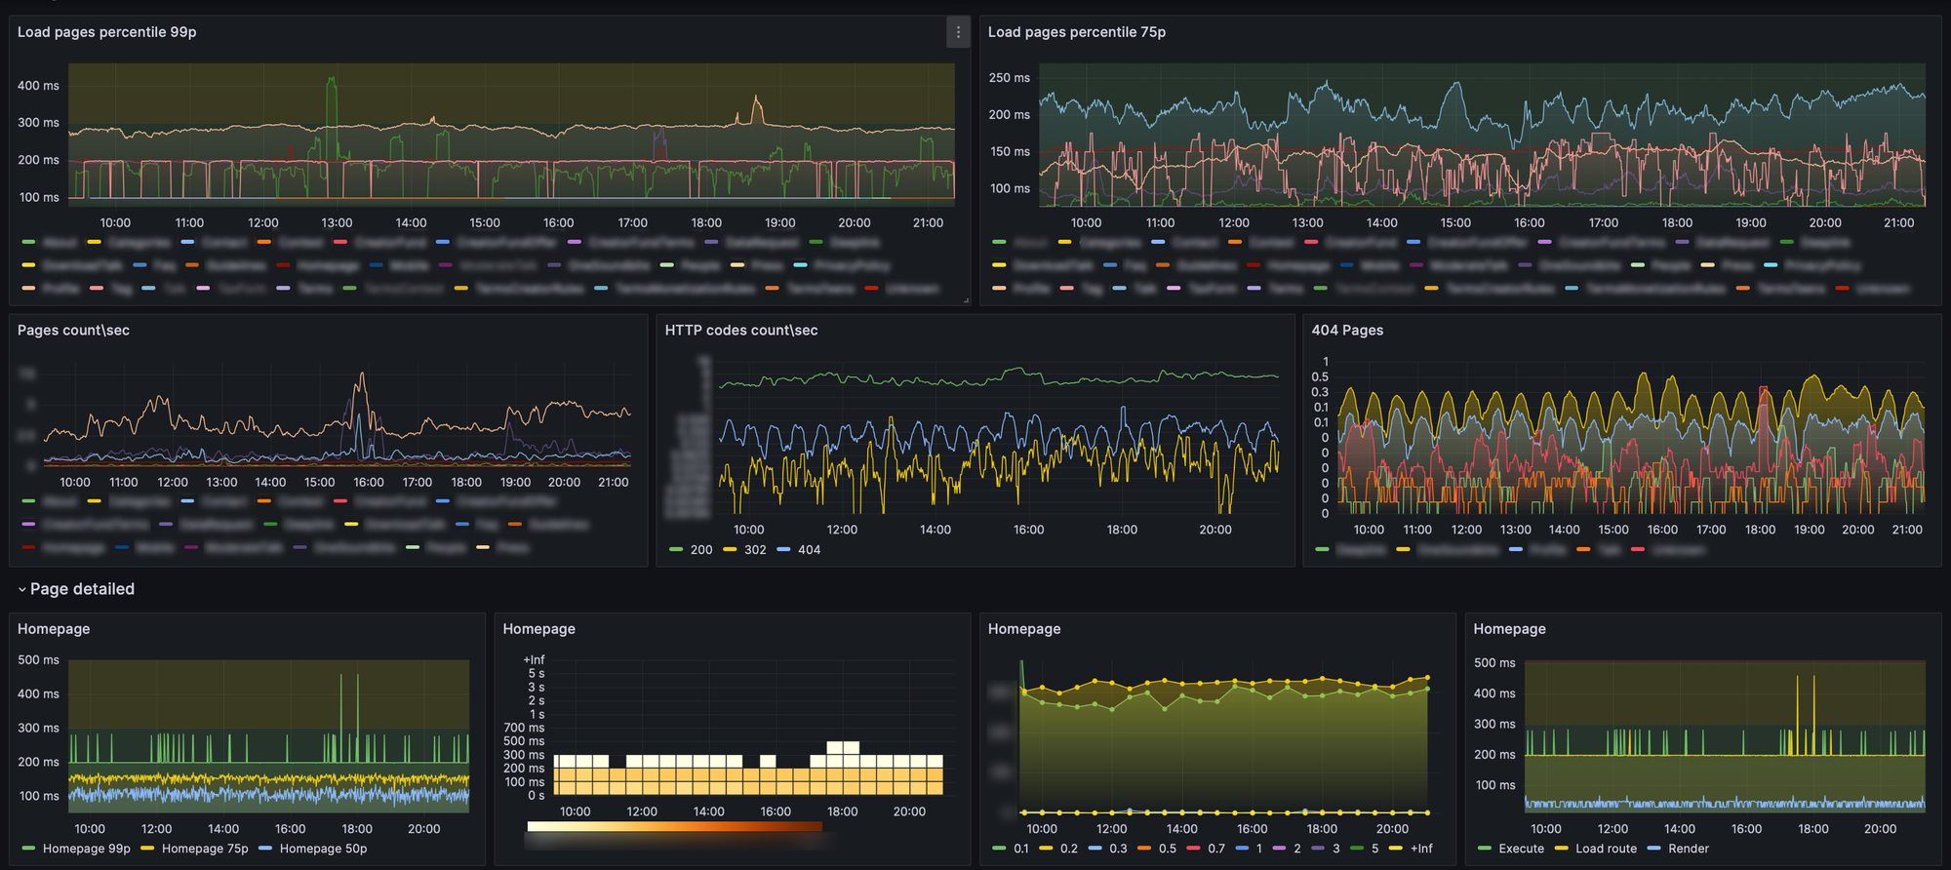Click the blue swatch beside legend 0.3
The width and height of the screenshot is (1951, 870).
pyautogui.click(x=1095, y=849)
